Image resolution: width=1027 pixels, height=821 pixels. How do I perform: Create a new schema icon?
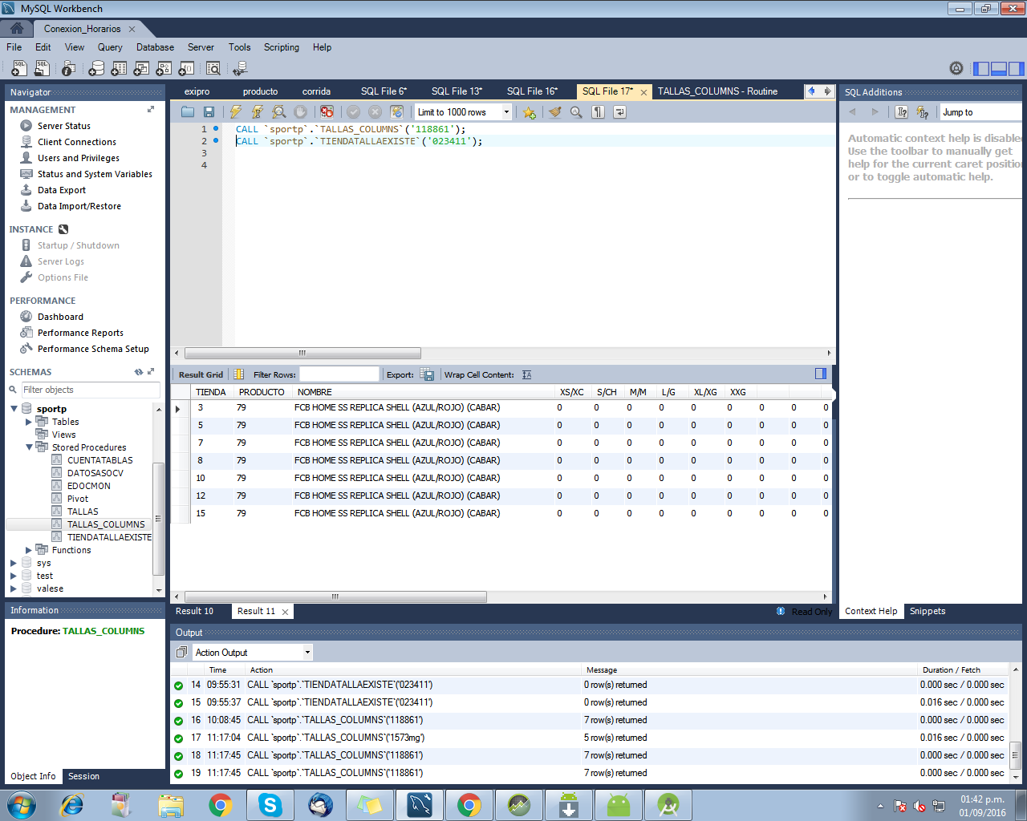pos(96,69)
